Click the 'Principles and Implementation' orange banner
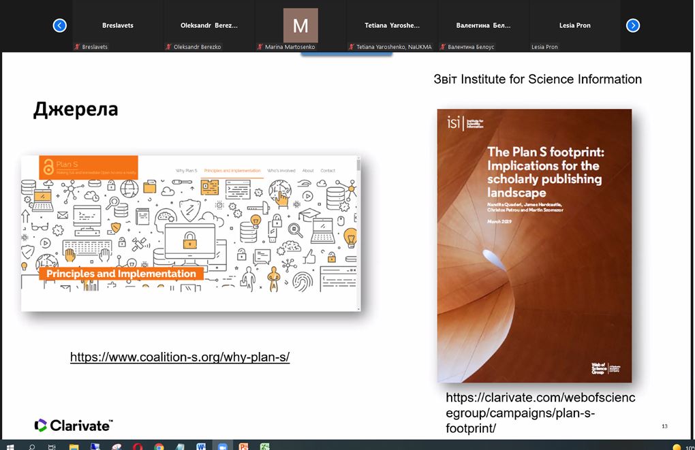This screenshot has height=450, width=695. [x=121, y=274]
